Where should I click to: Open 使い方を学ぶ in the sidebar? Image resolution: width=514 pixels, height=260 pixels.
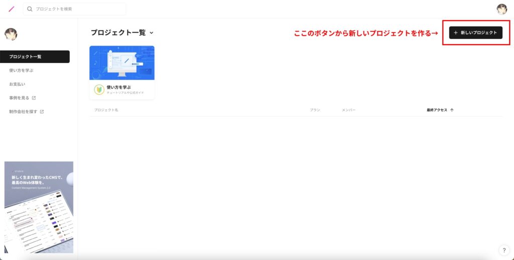tap(21, 70)
